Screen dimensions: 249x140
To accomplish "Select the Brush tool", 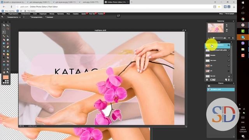I will tap(8, 36).
